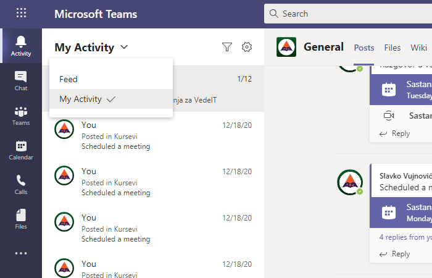Screen dimensions: 432x278
Task: Switch to the Wiki tab
Action: (418, 48)
